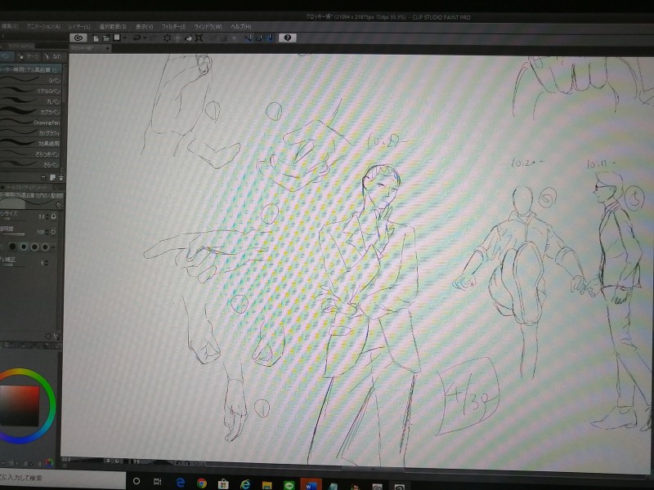Select the fourth anti-aliasing circle option
This screenshot has width=654, height=490.
pyautogui.click(x=46, y=247)
